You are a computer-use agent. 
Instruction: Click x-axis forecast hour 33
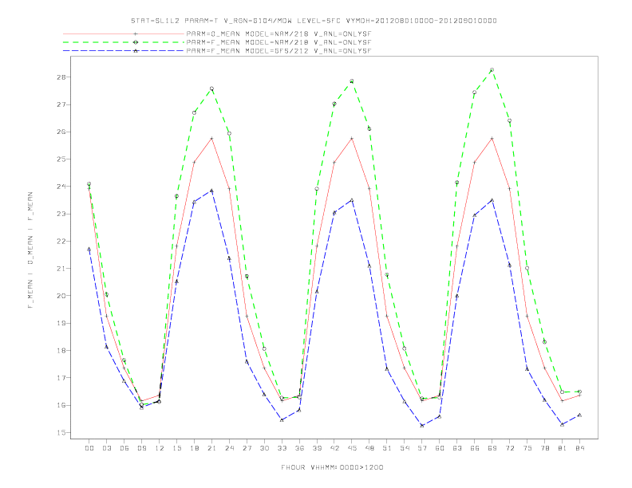coord(282,448)
